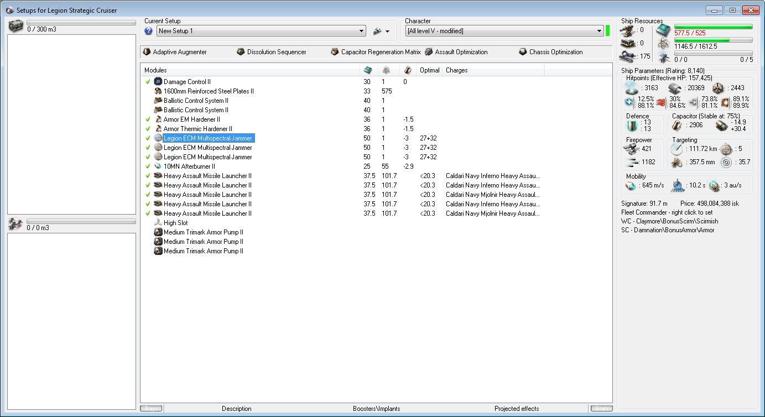Screen dimensions: 765x417
Task: Click the Modules column header
Action: tap(250, 70)
